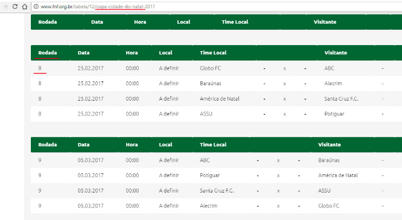This screenshot has height=220, width=402.
Task: Select Data header in round 8 table
Action: 84,53
